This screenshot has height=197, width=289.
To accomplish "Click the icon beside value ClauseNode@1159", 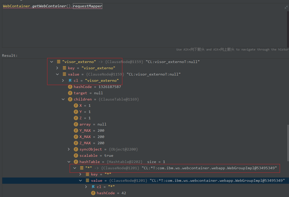I will [x=64, y=74].
